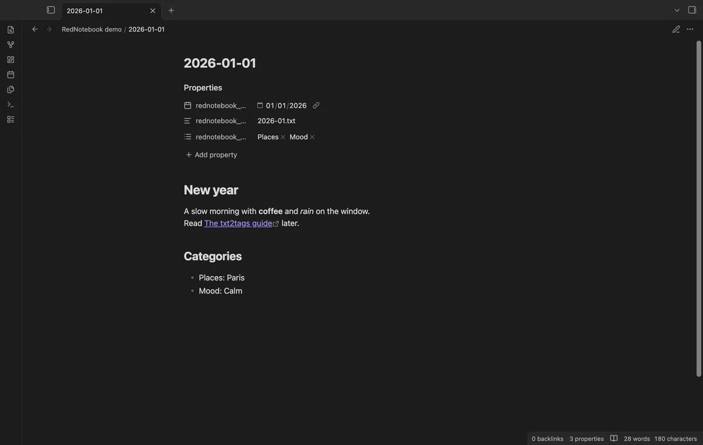Viewport: 703px width, 445px height.
Task: Click the Mood: Calm list item
Action: pos(220,290)
